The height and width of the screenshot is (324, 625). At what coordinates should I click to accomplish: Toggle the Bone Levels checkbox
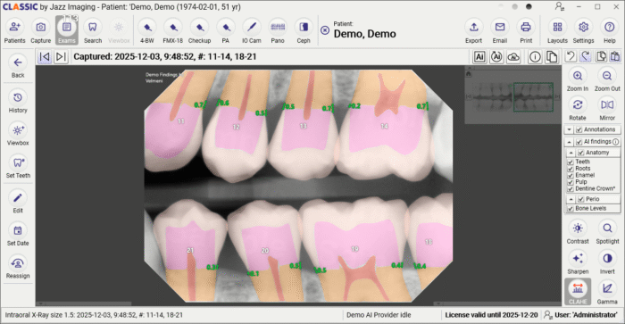point(570,209)
